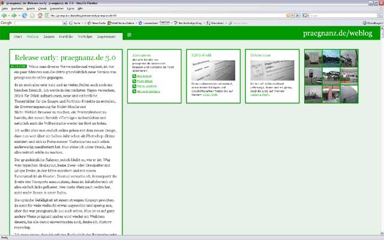Go to the Home page icon
The height and width of the screenshot is (240, 384).
[x=40, y=16]
